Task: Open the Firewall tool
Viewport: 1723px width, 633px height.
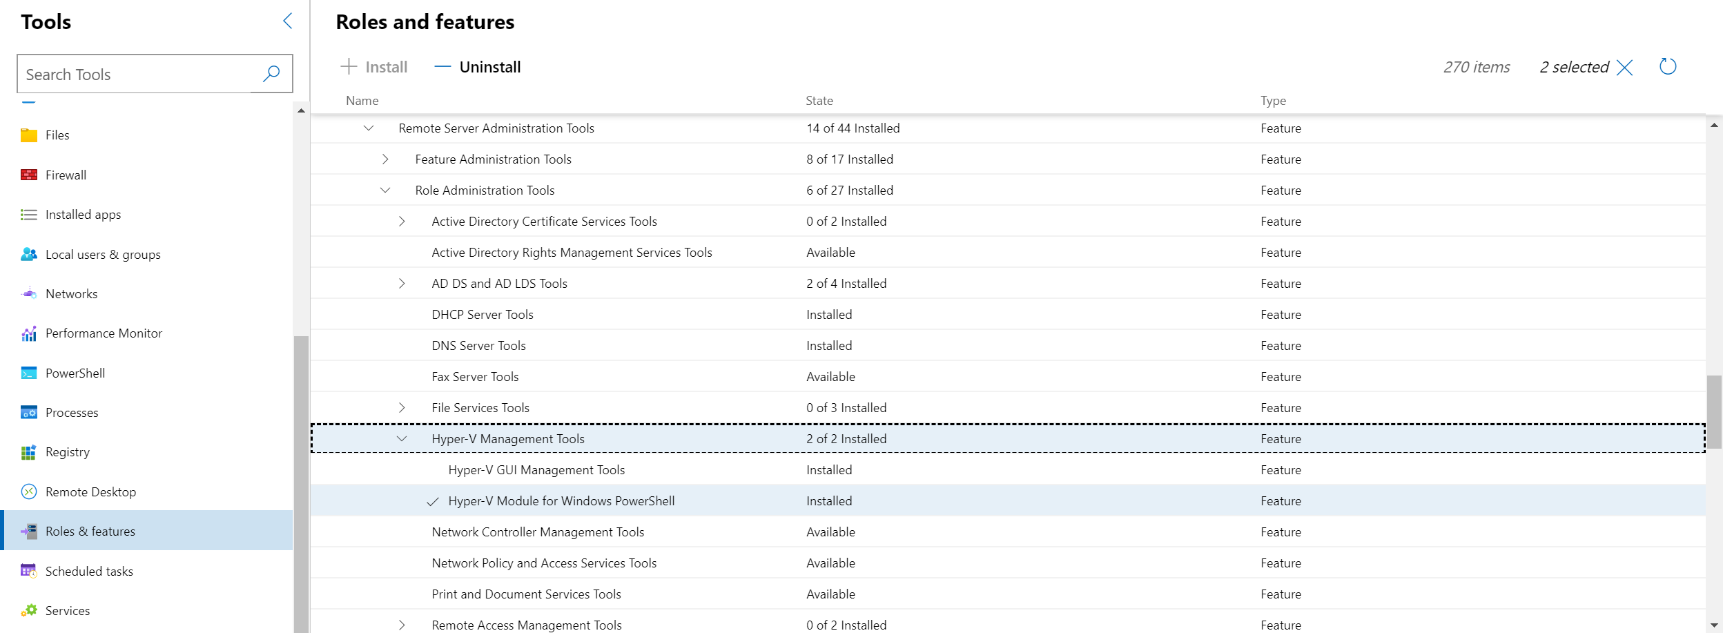Action: point(66,175)
